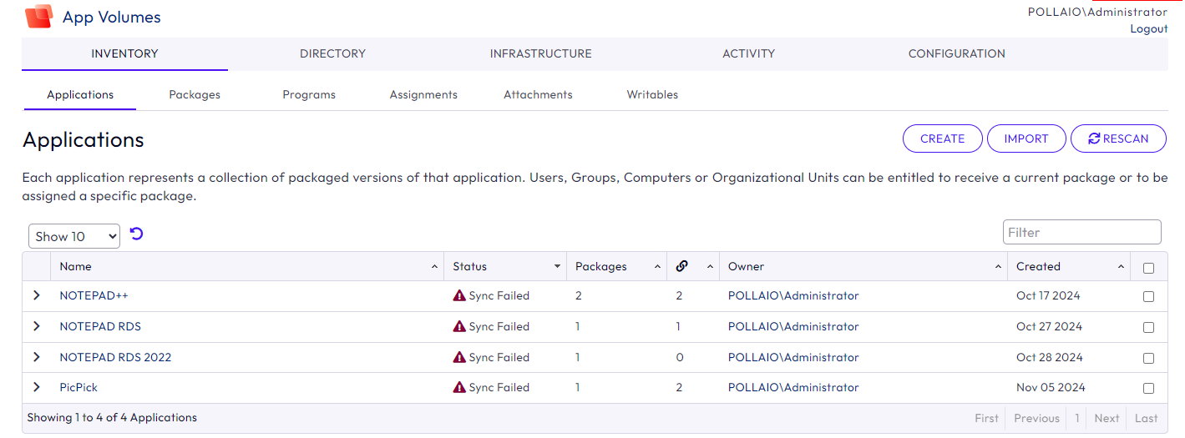Image resolution: width=1185 pixels, height=438 pixels.
Task: Check the NOTEPAD RDS row checkbox
Action: click(x=1148, y=327)
